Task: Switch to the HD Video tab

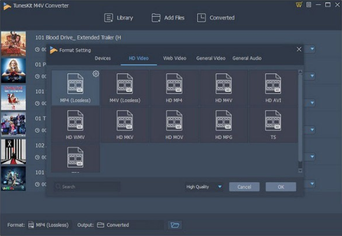Action: tap(139, 59)
